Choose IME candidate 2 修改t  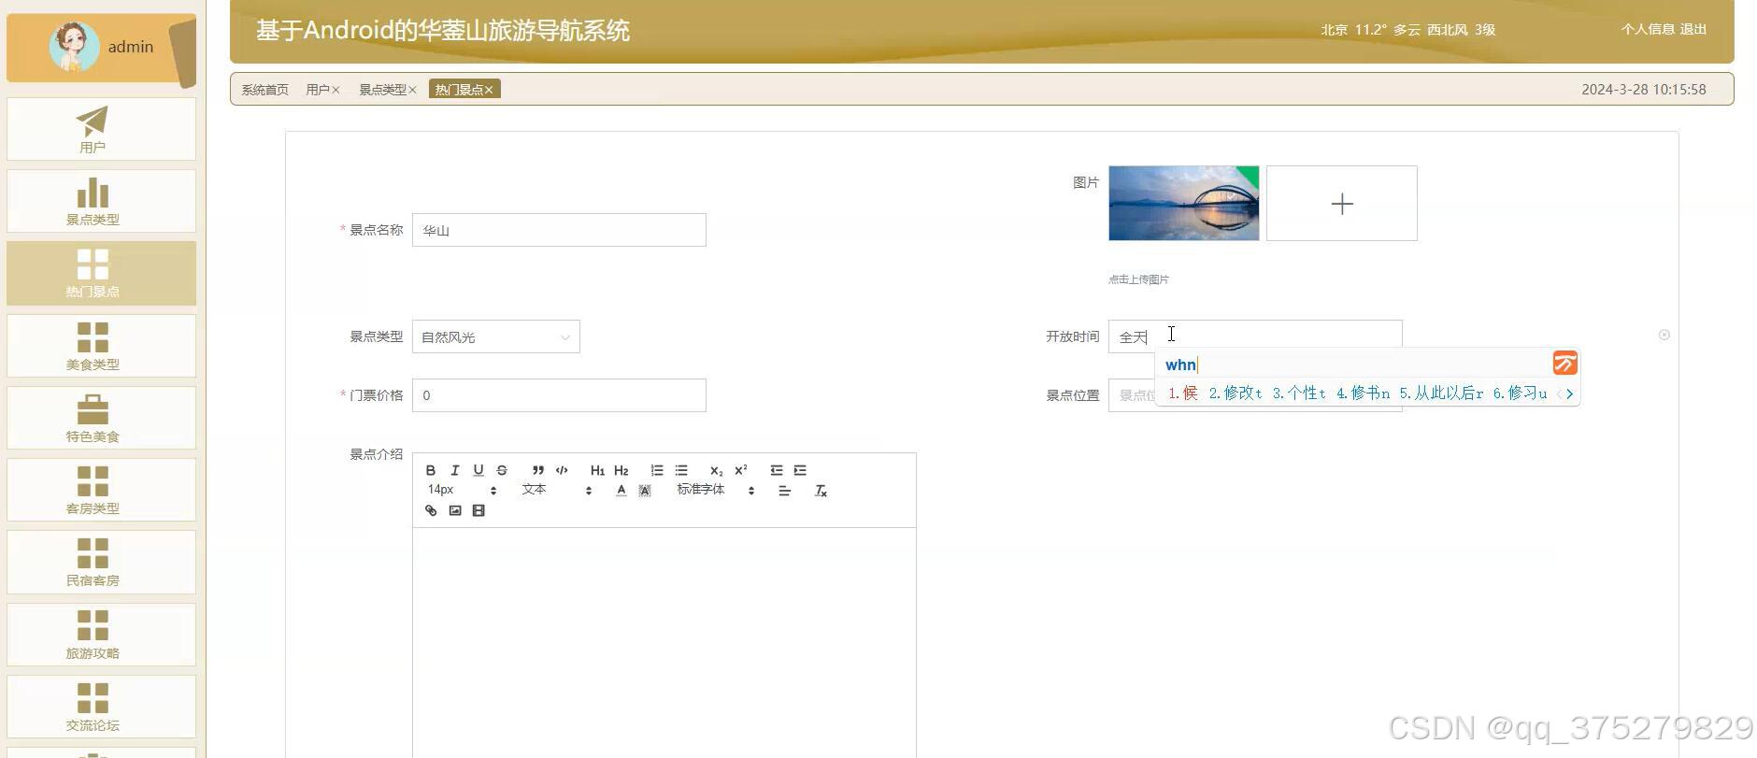[1236, 393]
